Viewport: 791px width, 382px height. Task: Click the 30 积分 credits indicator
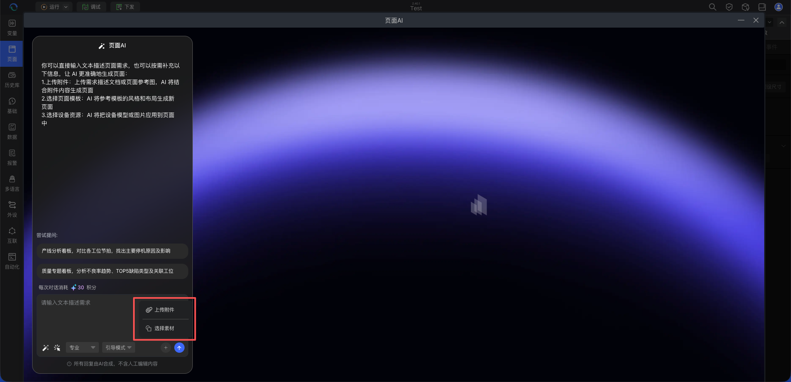84,288
